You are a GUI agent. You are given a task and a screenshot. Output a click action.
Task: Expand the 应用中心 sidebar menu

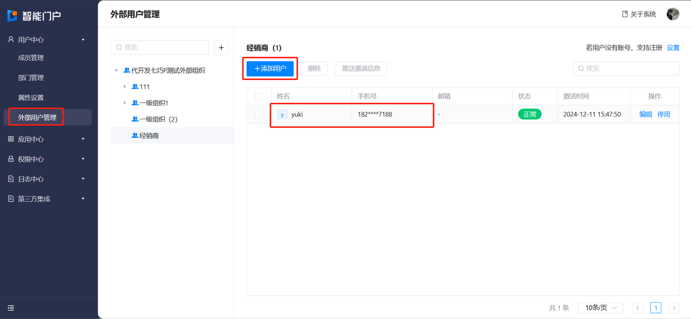click(x=46, y=139)
